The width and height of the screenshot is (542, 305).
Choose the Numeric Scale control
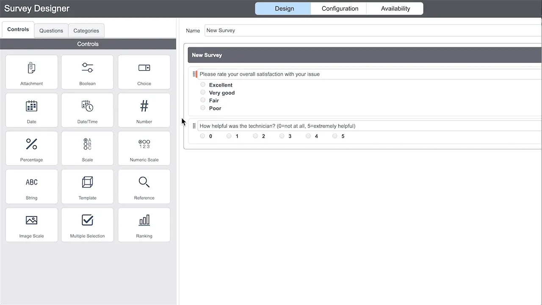tap(144, 148)
